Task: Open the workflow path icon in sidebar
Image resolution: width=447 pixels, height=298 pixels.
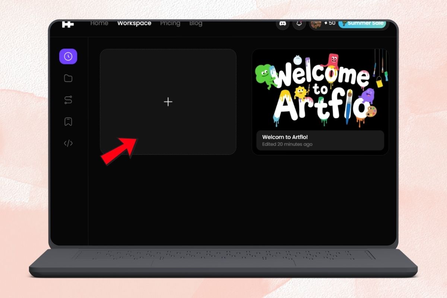Action: click(x=68, y=100)
